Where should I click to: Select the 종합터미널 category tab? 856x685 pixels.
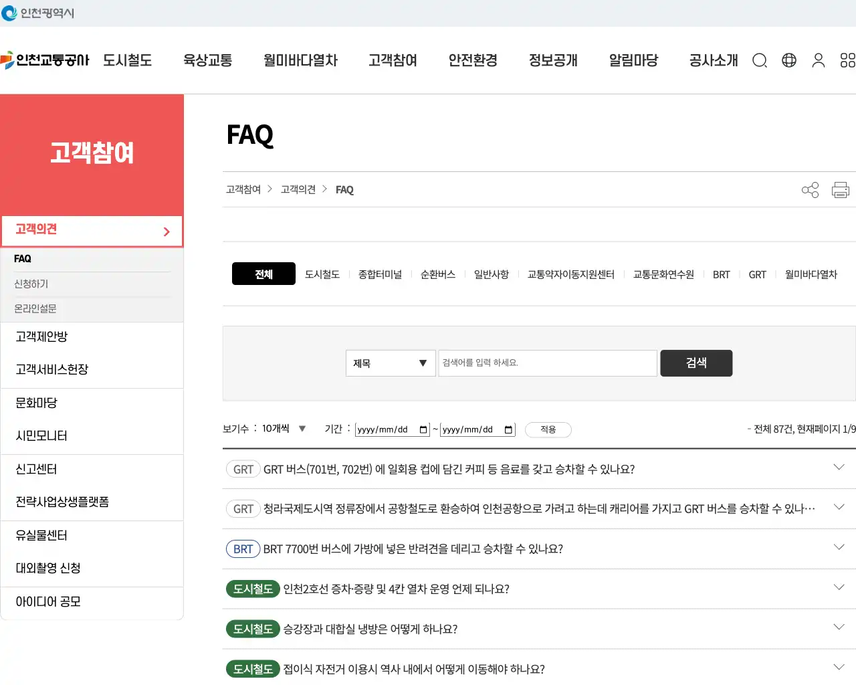pyautogui.click(x=380, y=274)
